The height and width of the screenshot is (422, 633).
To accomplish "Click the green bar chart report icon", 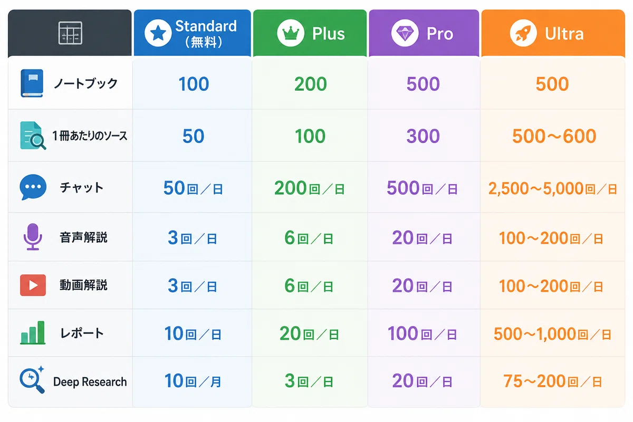I will [x=33, y=333].
